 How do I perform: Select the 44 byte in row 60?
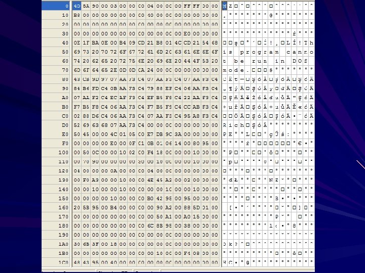tap(187, 61)
